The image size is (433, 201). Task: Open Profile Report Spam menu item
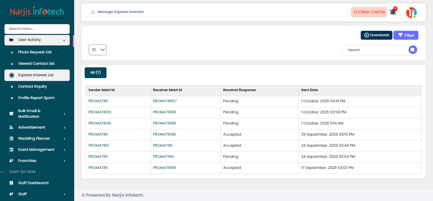(36, 98)
